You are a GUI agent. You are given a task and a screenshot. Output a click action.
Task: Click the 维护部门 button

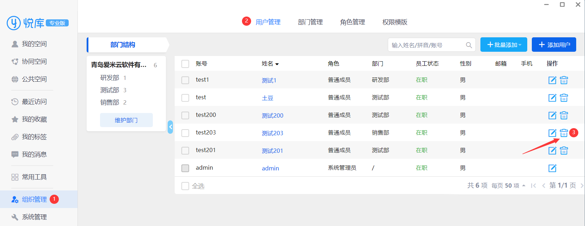[126, 120]
